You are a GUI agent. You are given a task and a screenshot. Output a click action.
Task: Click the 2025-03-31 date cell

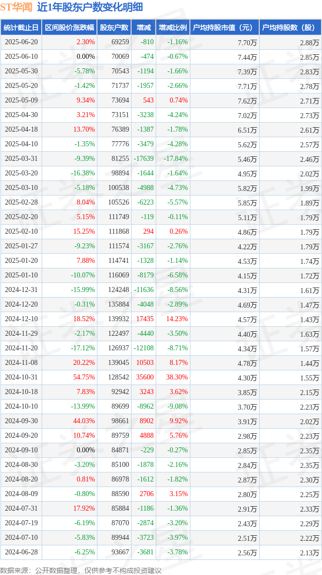[21, 159]
